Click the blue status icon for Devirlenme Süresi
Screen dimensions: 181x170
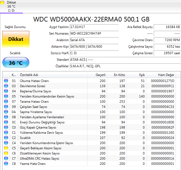[x=6, y=86]
